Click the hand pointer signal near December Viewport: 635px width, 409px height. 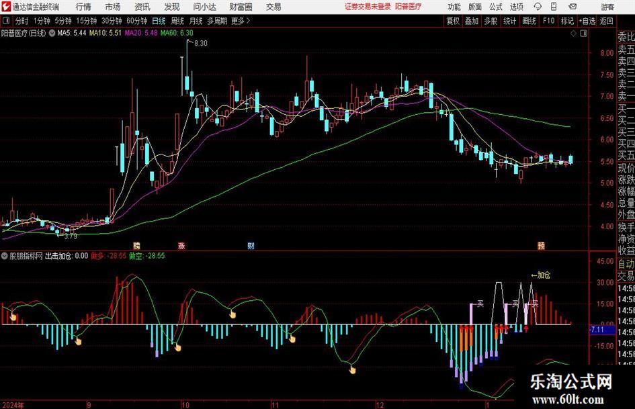coord(352,369)
